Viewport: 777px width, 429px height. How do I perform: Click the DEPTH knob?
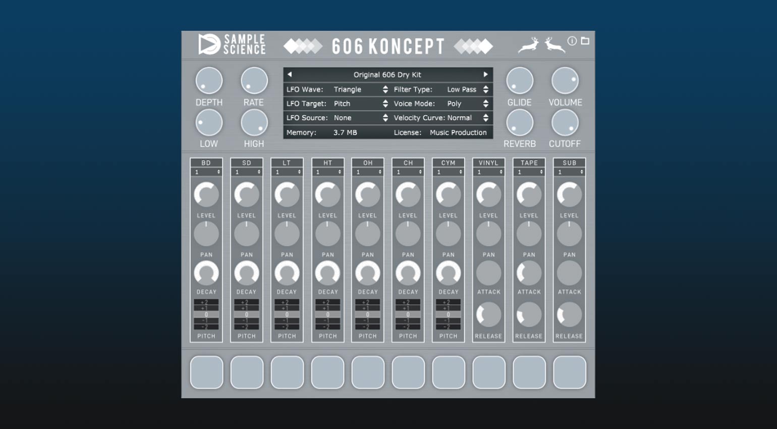point(209,81)
